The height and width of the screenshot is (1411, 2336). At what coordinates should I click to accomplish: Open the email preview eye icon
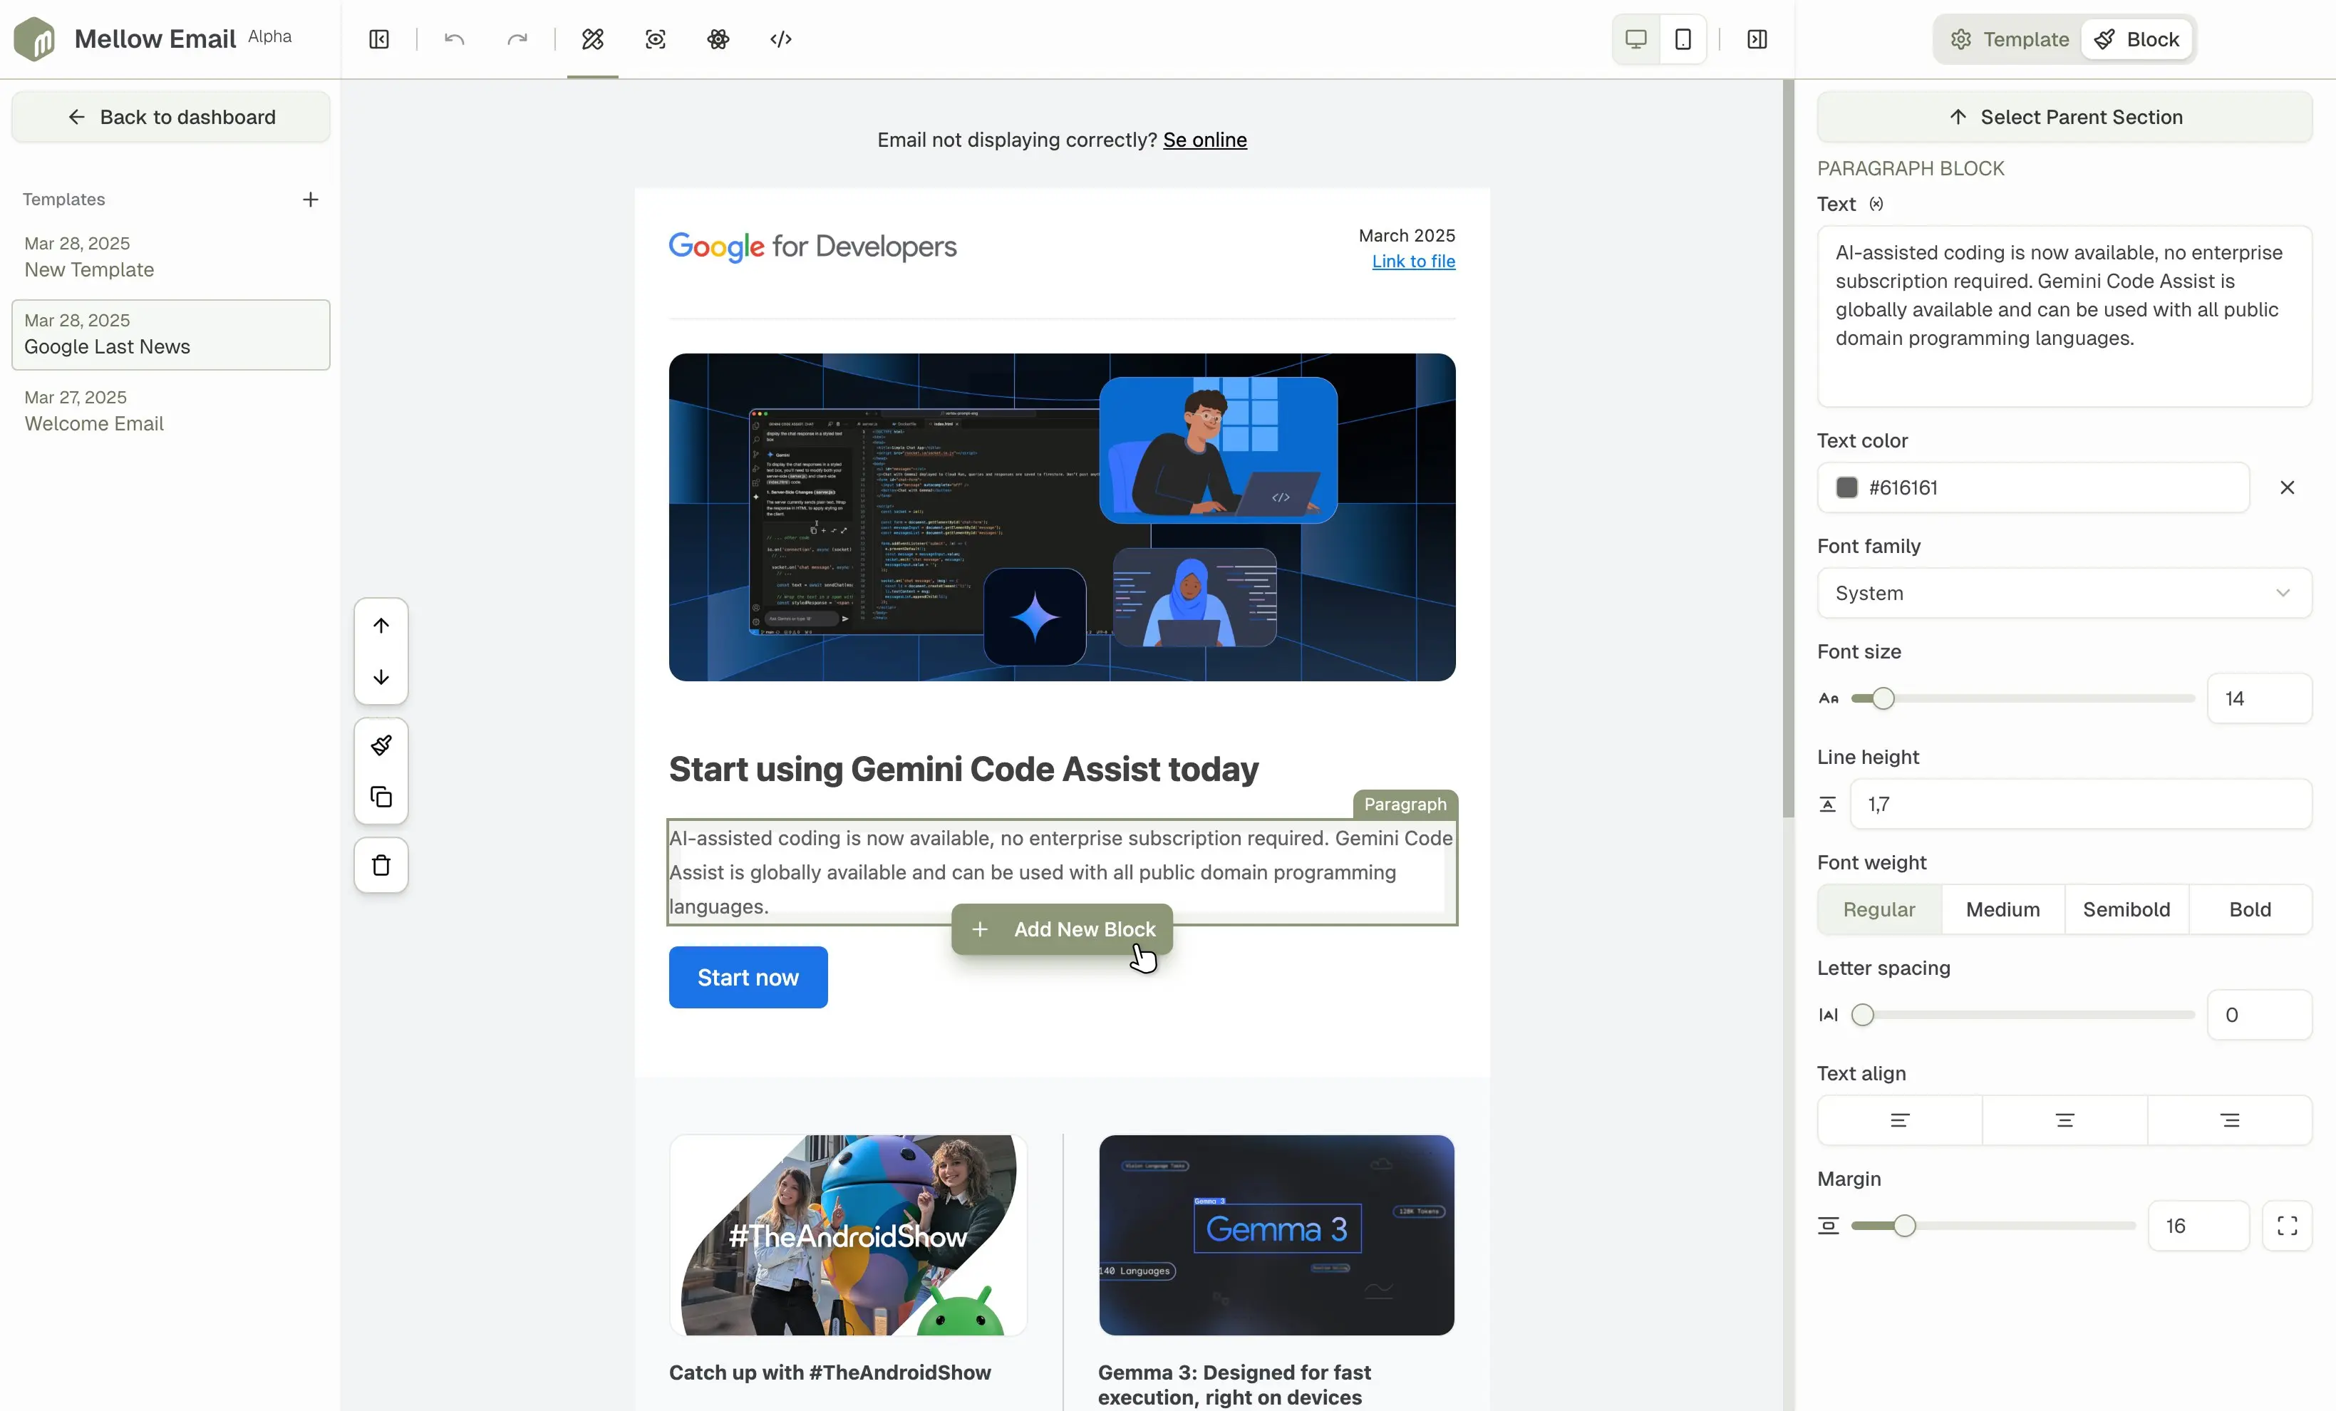(654, 39)
